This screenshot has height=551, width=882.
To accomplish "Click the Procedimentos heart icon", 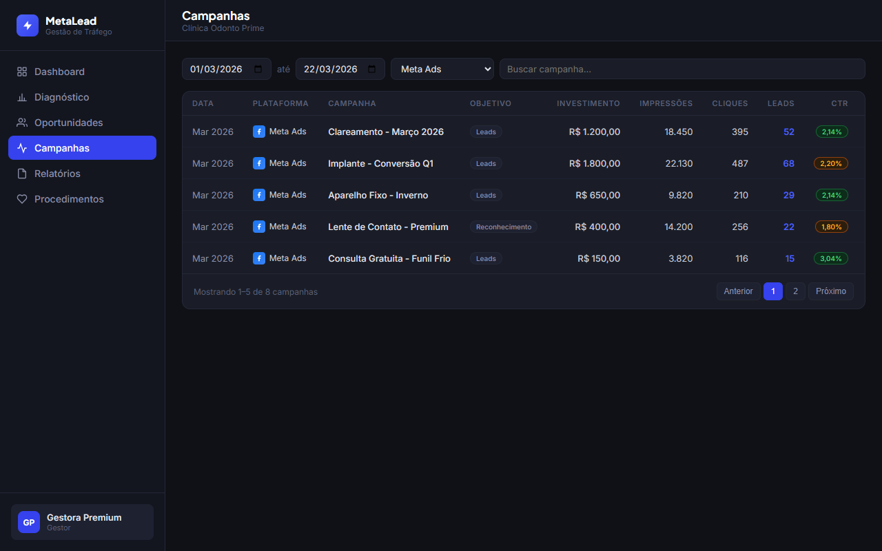I will [x=22, y=199].
